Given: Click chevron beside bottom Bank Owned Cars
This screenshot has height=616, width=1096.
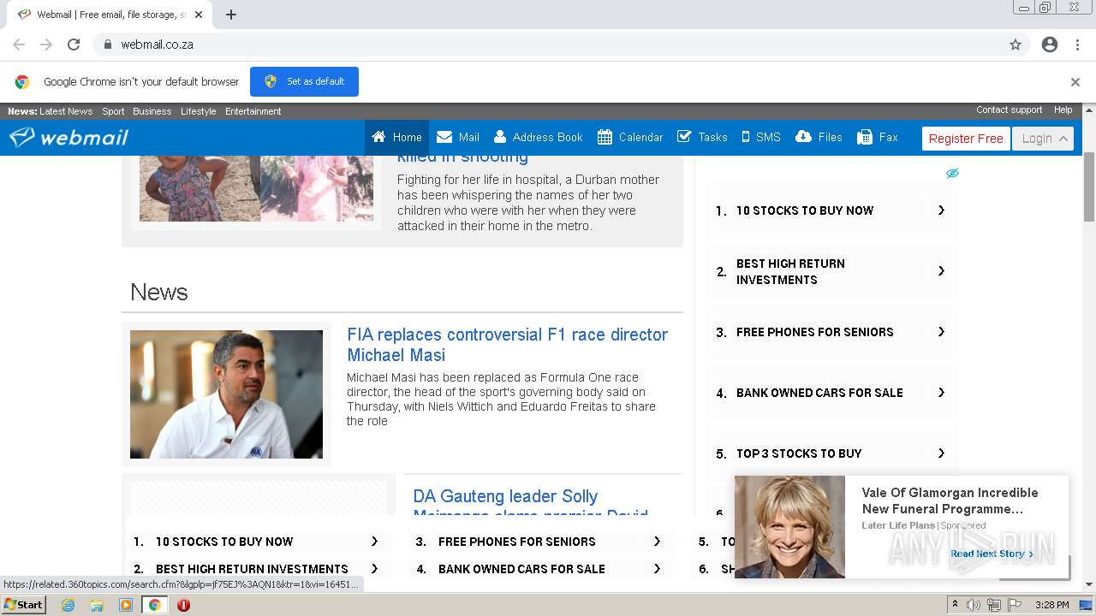Looking at the screenshot, I should 657,569.
